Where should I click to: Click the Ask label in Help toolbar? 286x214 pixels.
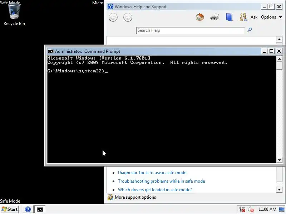click(254, 17)
